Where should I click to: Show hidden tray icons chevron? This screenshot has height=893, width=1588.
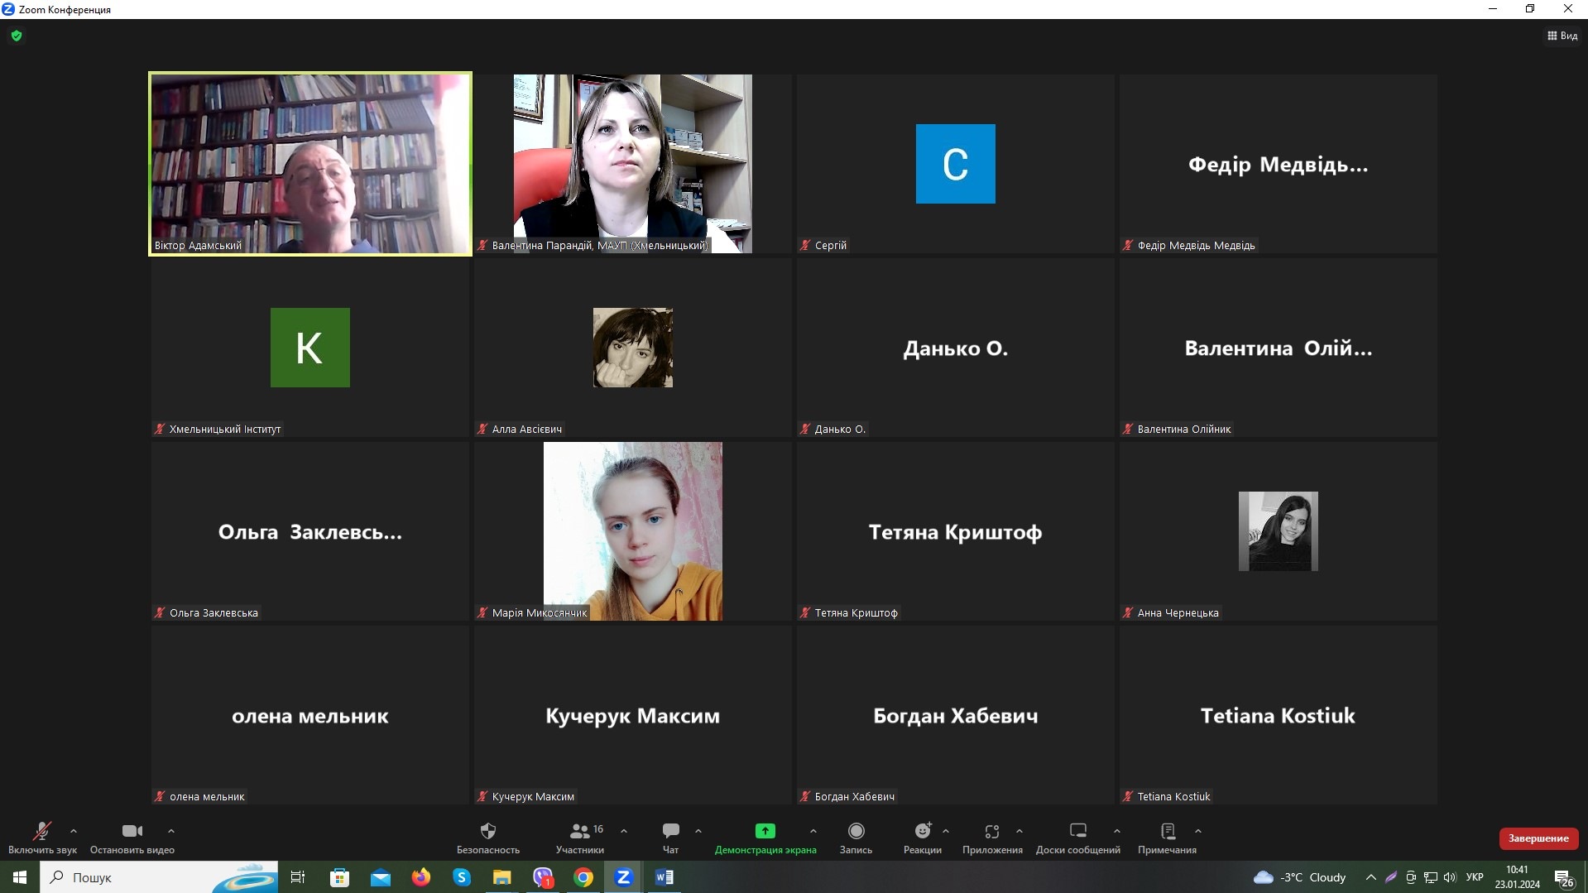pyautogui.click(x=1371, y=877)
